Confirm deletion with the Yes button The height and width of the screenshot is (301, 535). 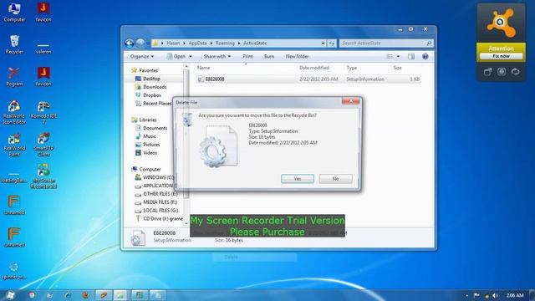pyautogui.click(x=298, y=179)
